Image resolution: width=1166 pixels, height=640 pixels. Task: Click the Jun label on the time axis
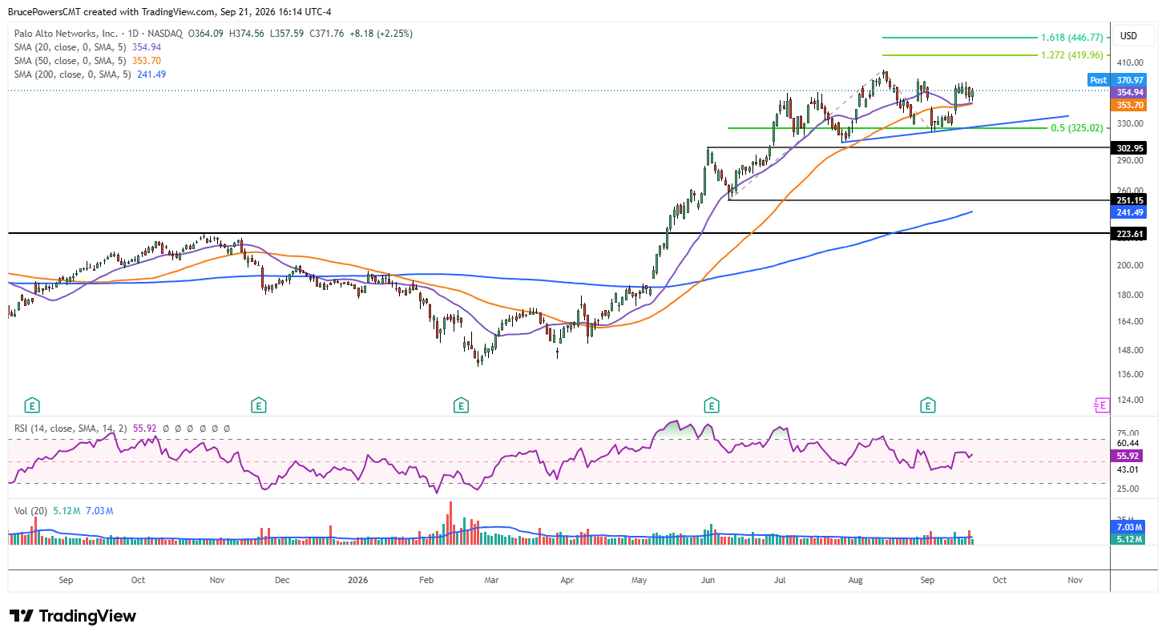(708, 578)
